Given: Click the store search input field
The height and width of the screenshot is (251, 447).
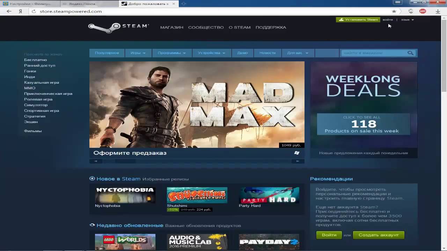Looking at the screenshot, I should [374, 53].
